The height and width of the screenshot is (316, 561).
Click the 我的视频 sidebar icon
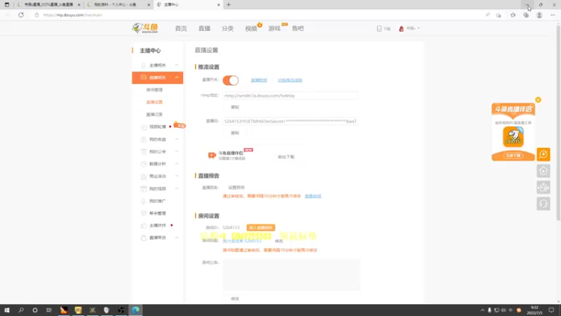pos(144,188)
